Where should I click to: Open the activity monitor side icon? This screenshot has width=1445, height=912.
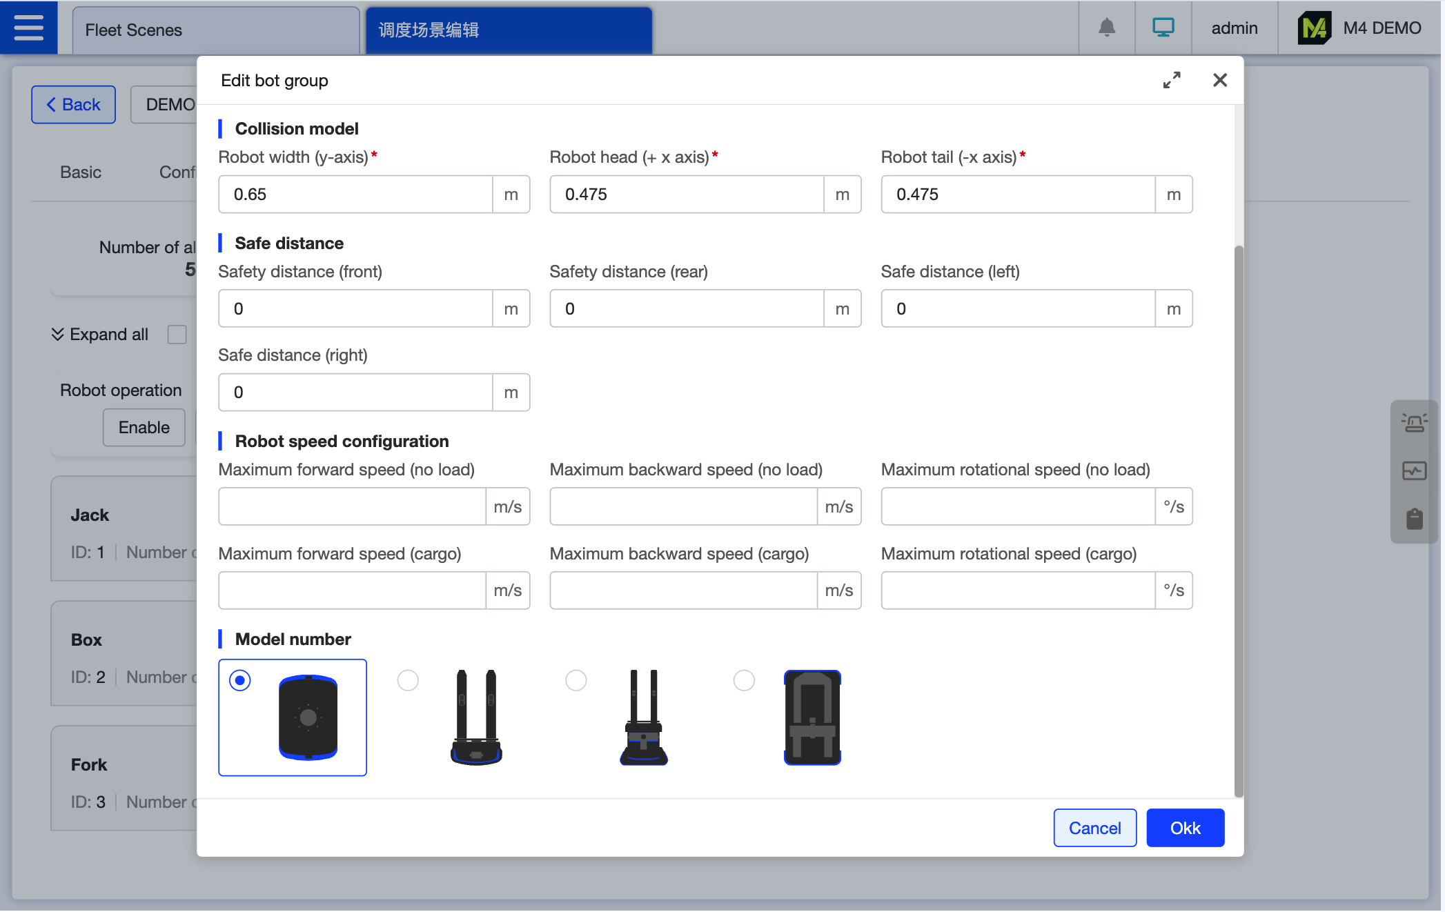(x=1414, y=471)
